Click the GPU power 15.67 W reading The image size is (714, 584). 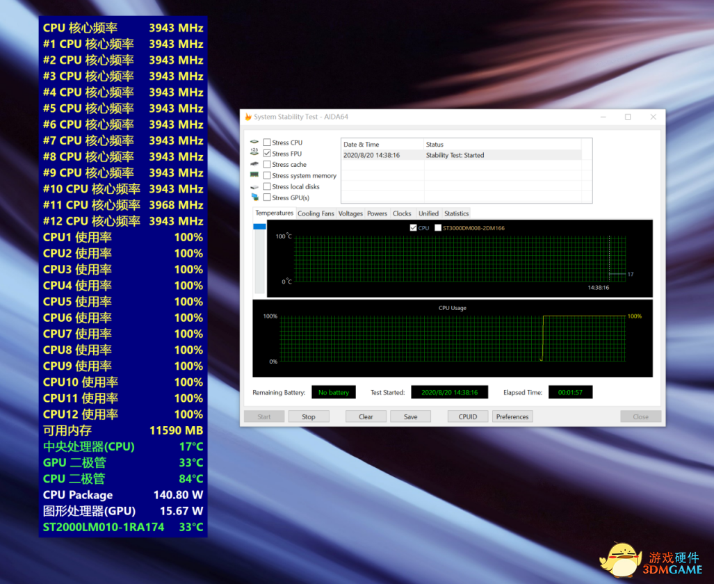123,512
